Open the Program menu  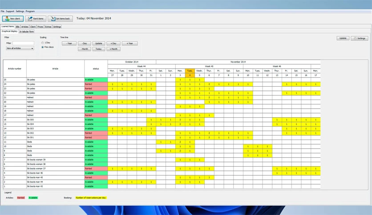click(x=30, y=11)
